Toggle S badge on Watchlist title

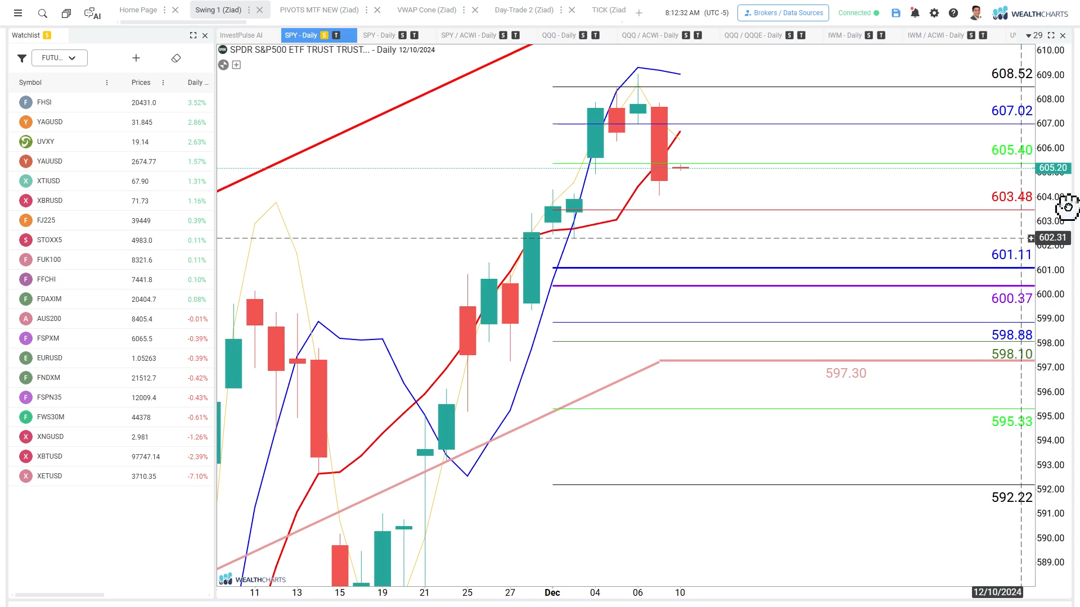[47, 35]
